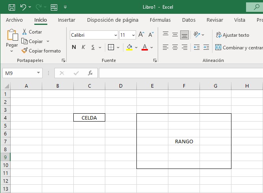Increase the font size with large A
Image resolution: width=263 pixels, height=193 pixels.
point(141,35)
